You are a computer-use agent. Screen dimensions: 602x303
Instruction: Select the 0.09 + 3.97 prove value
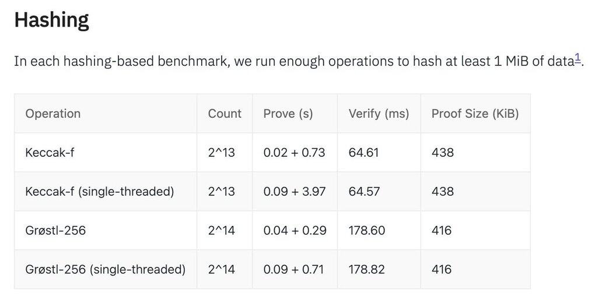pos(294,191)
